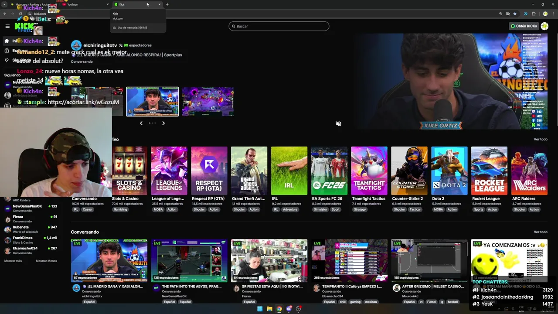Open the Counter-Strike 2 category card
The width and height of the screenshot is (558, 314).
409,171
